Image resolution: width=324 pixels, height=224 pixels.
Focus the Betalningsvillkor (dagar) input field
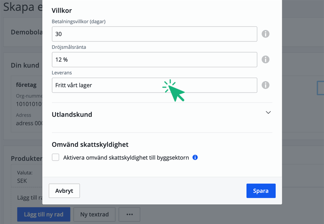[x=154, y=34]
